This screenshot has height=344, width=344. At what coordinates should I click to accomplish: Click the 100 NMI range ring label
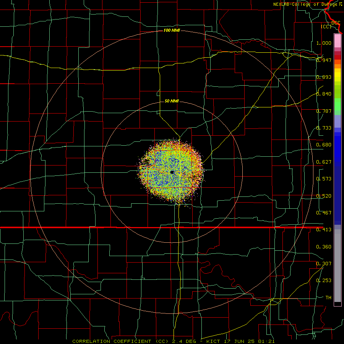[172, 30]
